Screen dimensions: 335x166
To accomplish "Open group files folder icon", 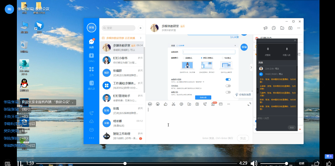I will click(x=282, y=28).
